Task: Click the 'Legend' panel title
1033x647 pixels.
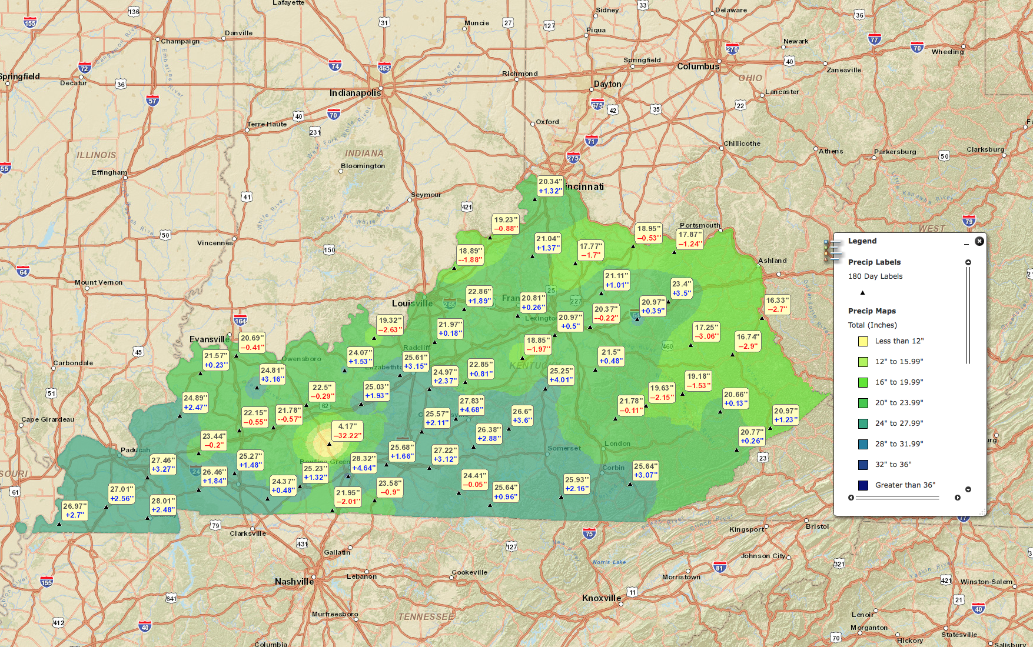Action: coord(862,241)
